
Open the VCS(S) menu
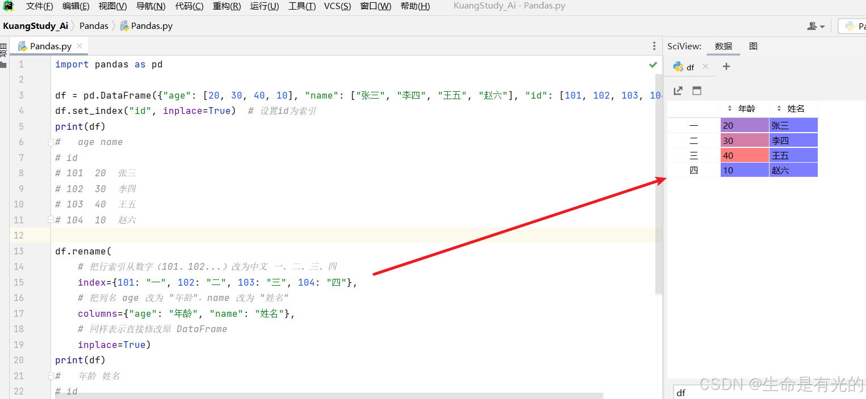[338, 6]
